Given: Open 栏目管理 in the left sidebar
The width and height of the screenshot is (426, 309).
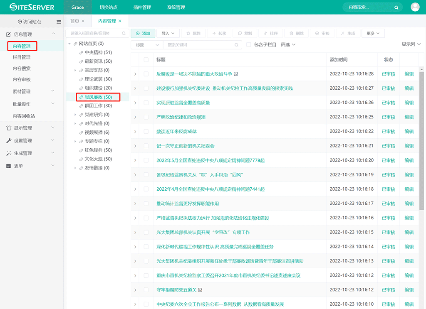Looking at the screenshot, I should pyautogui.click(x=22, y=57).
